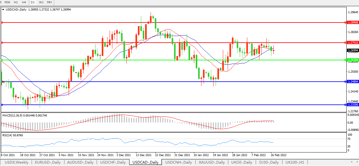Toggle the D1 daily timeframe button
Screen dimensions: 359x166
pyautogui.click(x=33, y=2)
